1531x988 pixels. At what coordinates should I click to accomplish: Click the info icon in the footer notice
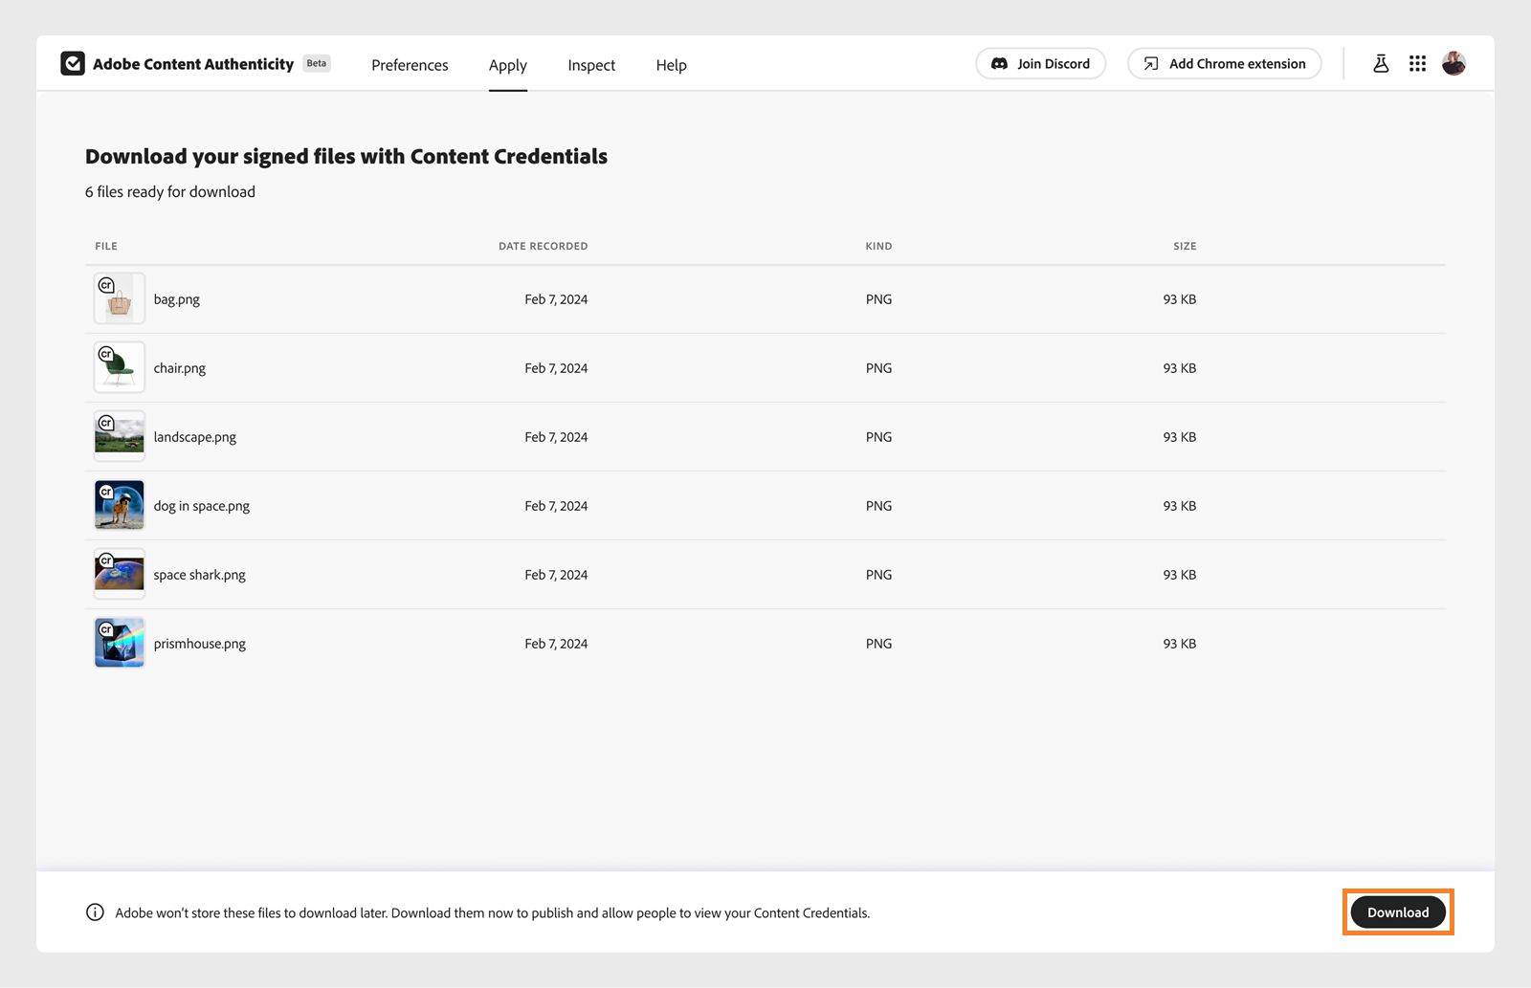click(95, 912)
